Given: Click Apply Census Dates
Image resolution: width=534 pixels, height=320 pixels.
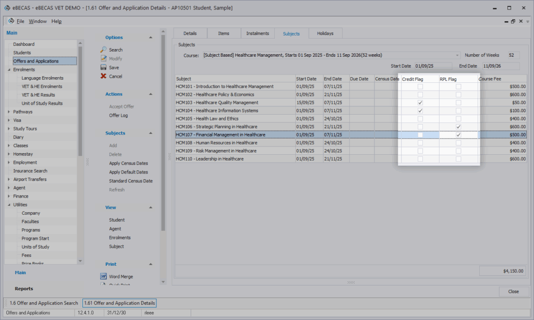Looking at the screenshot, I should click(x=128, y=163).
